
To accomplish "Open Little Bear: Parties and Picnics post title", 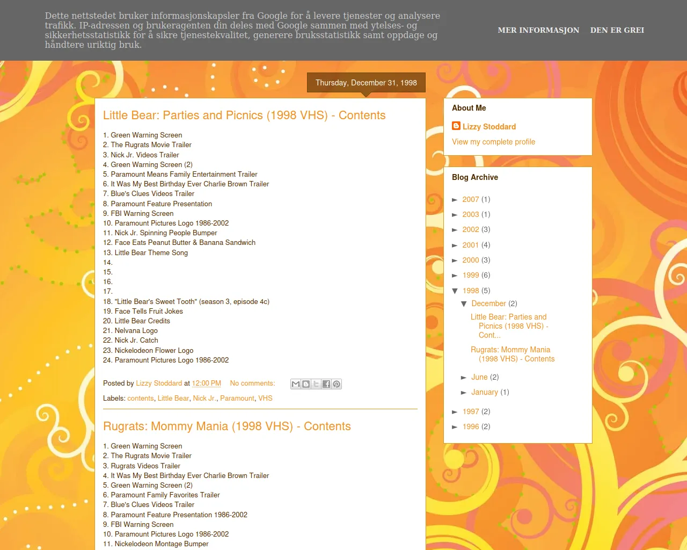I will pyautogui.click(x=244, y=115).
